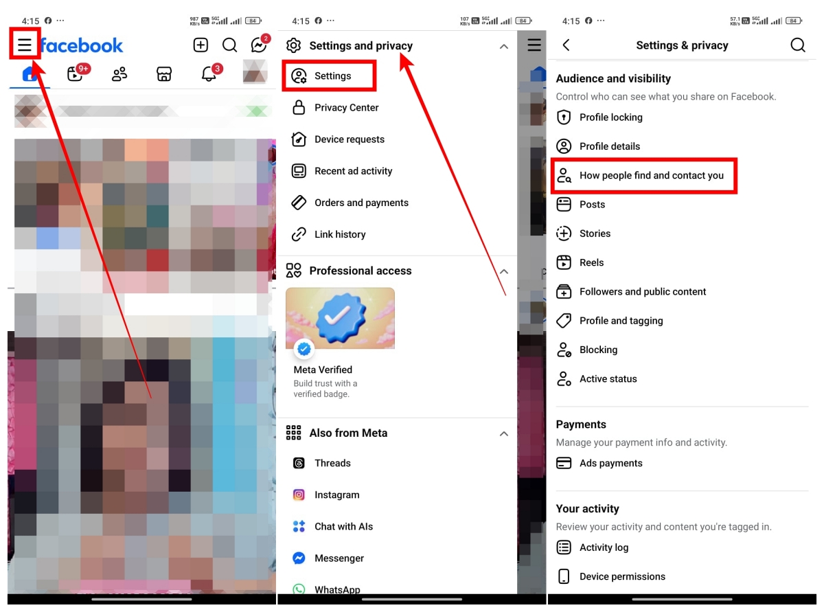
Task: Click the Privacy Center lock icon
Action: pos(299,107)
